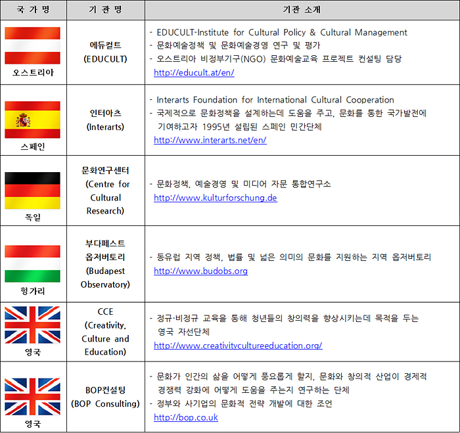460x433 pixels.
Task: Click the 헝가리 country label
Action: click(x=33, y=290)
